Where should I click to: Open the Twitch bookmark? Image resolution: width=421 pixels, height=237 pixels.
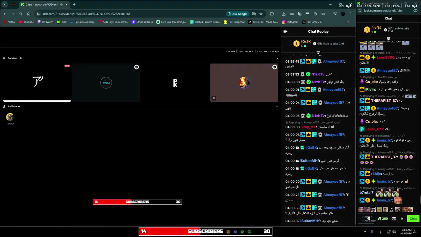coord(45,22)
